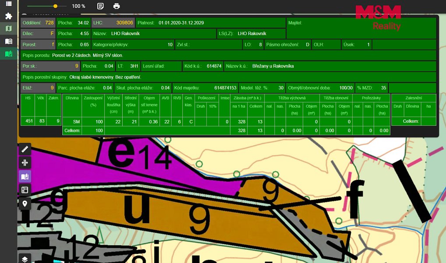Screen dimensions: 446x263
Task: Select the Etáž 9 field
Action: pos(38,88)
